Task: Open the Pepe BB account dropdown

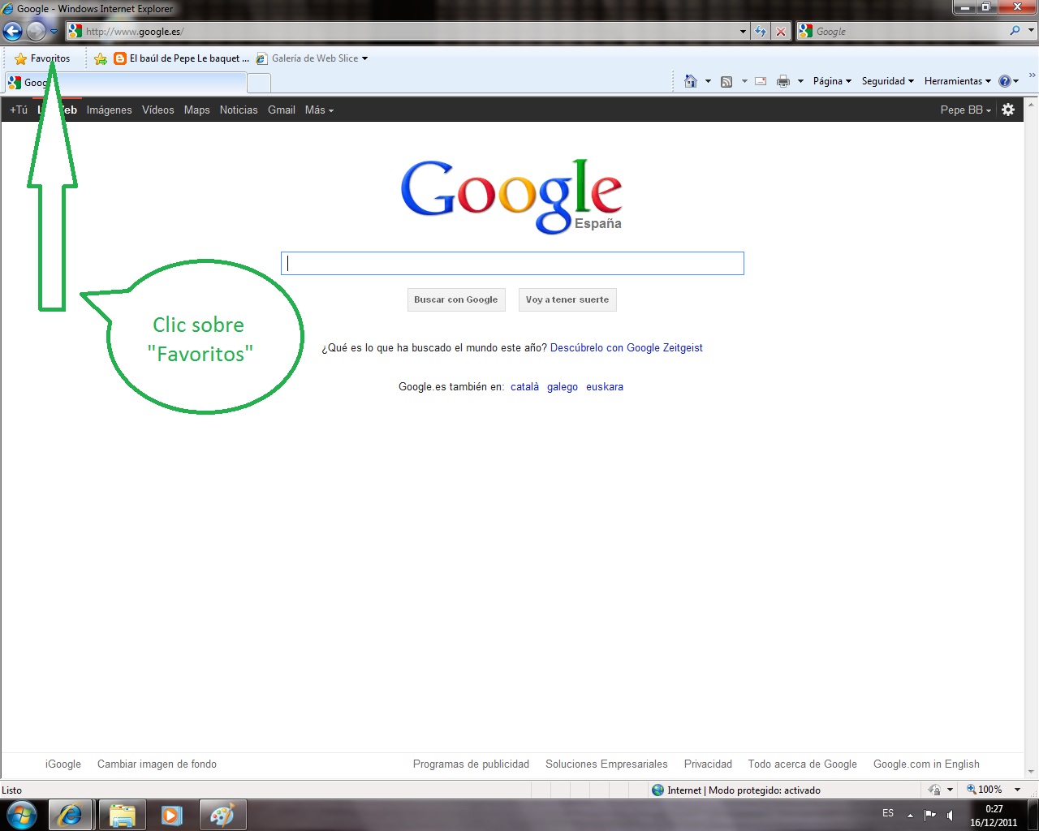Action: (966, 110)
